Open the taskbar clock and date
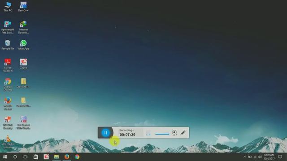The image size is (287, 161). click(269, 157)
